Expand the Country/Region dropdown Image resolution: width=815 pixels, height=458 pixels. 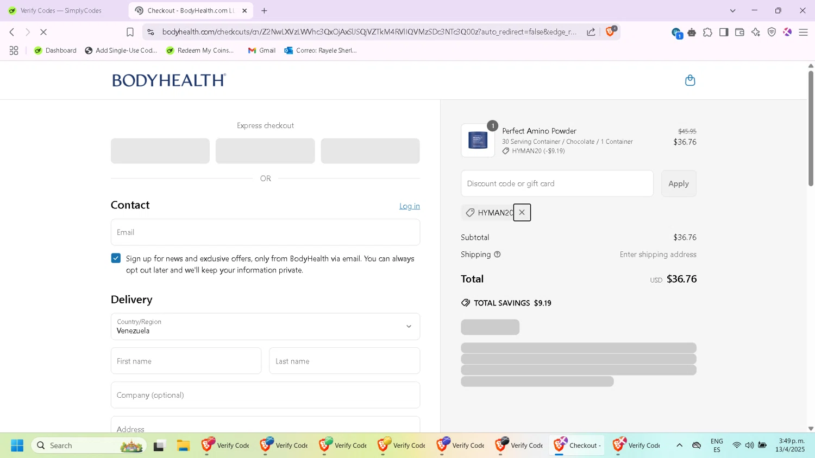[x=265, y=327]
